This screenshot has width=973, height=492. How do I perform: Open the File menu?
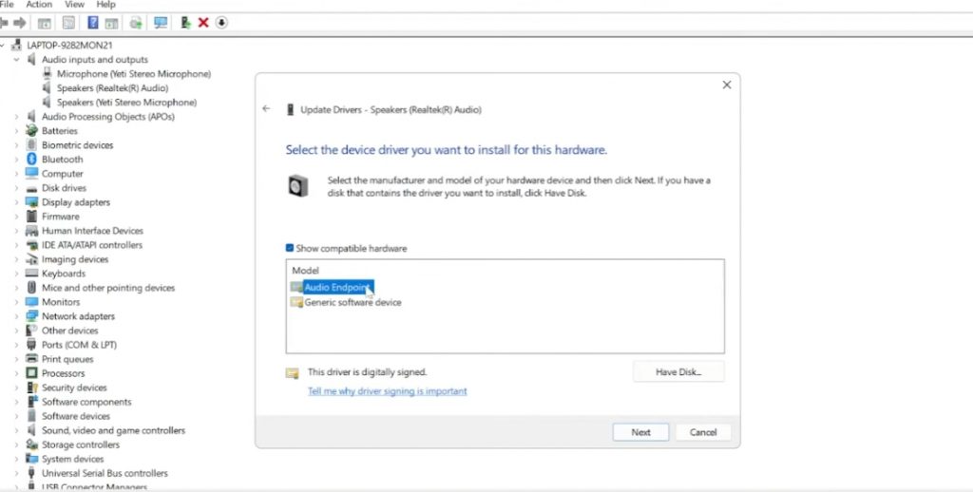[7, 5]
